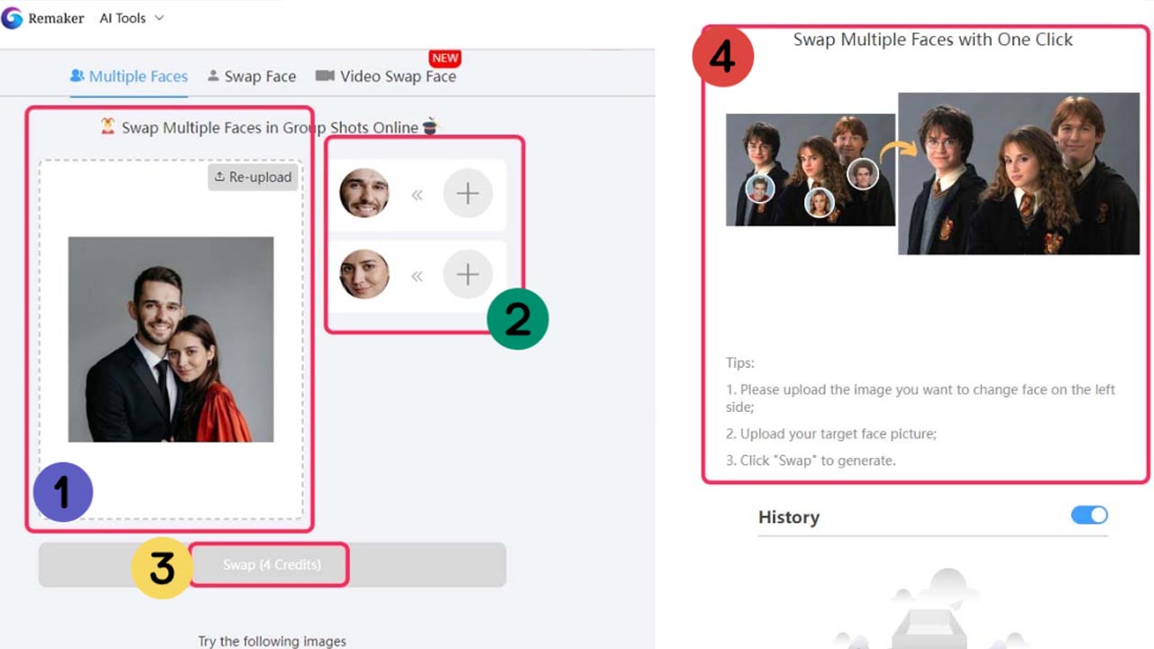
Task: Click the "Swap Multiple Faces with One Click" heading
Action: [x=933, y=40]
